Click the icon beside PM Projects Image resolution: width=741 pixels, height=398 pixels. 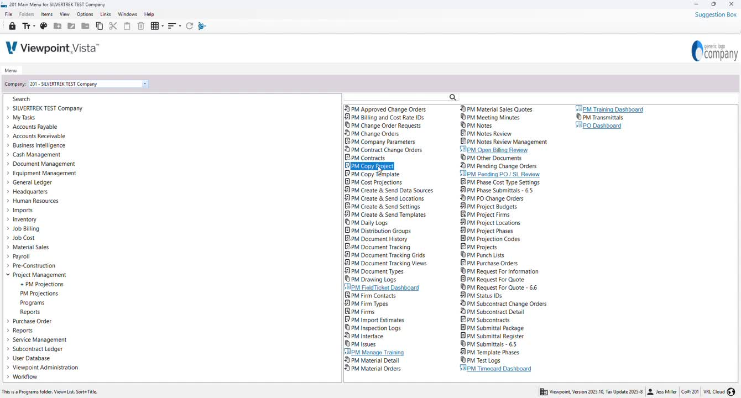[x=463, y=247]
